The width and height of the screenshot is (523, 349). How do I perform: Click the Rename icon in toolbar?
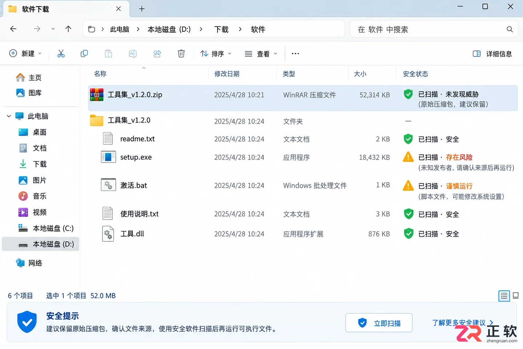coord(133,54)
